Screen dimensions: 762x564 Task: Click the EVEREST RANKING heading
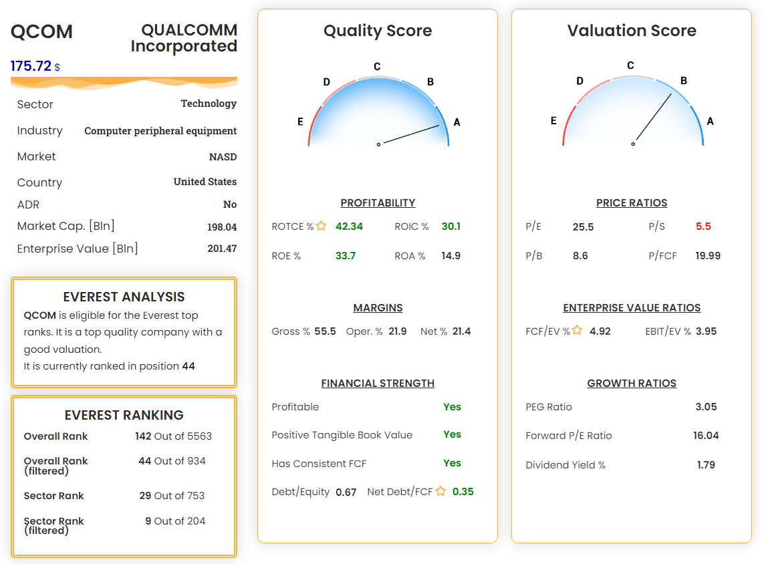coord(124,415)
